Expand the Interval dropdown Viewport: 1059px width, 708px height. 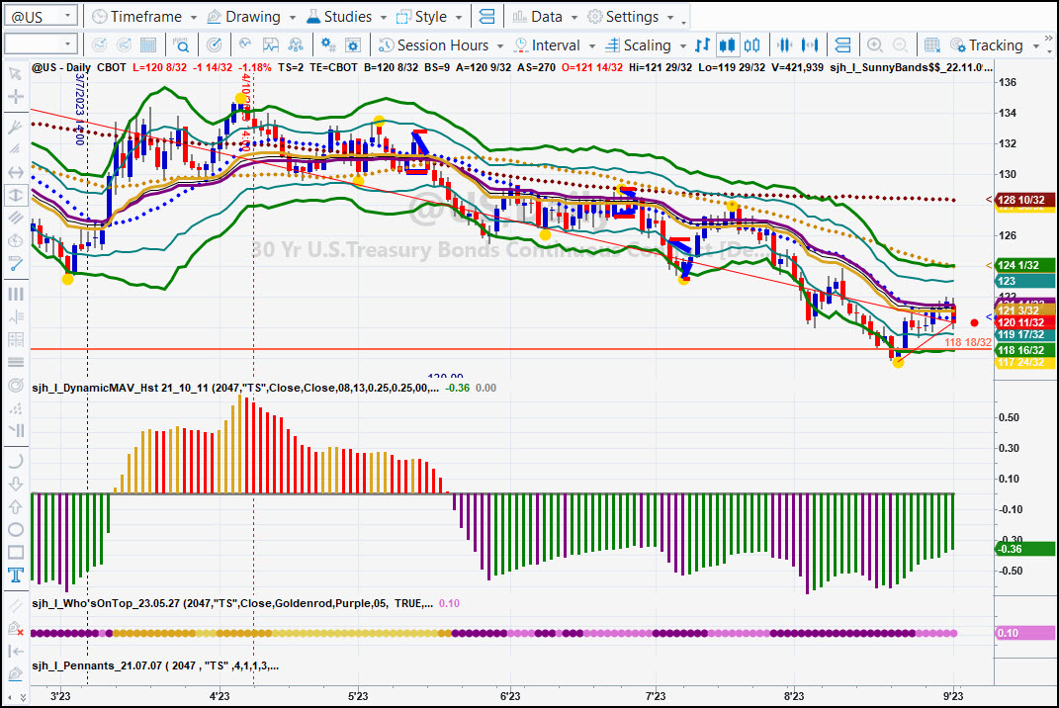pyautogui.click(x=591, y=45)
